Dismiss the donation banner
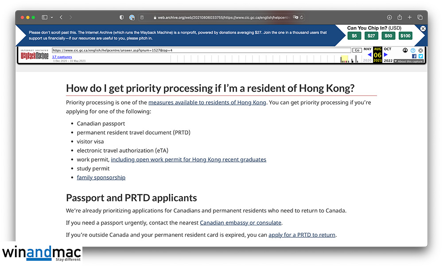The height and width of the screenshot is (267, 443). click(x=423, y=28)
